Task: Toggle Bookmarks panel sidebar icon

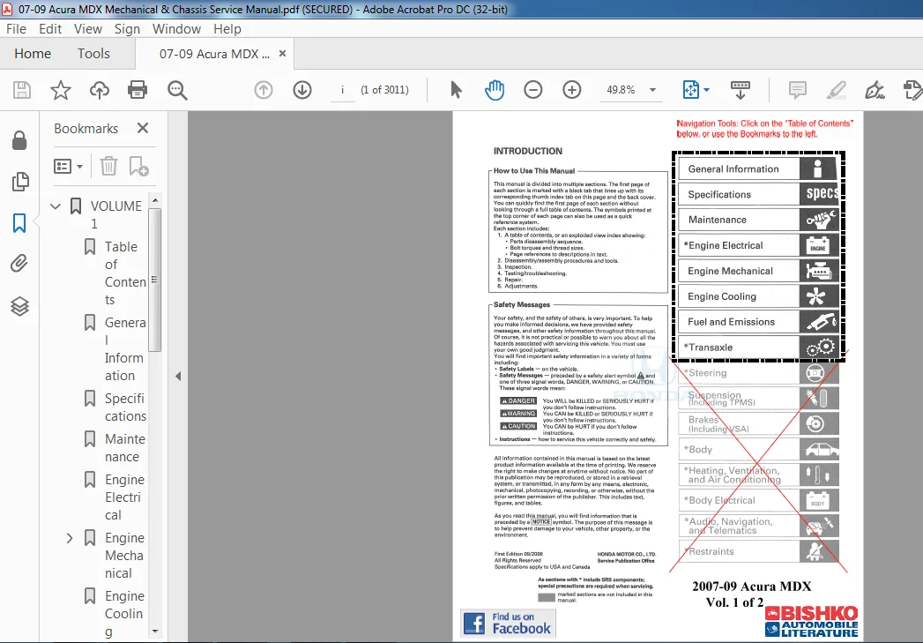Action: pyautogui.click(x=19, y=223)
